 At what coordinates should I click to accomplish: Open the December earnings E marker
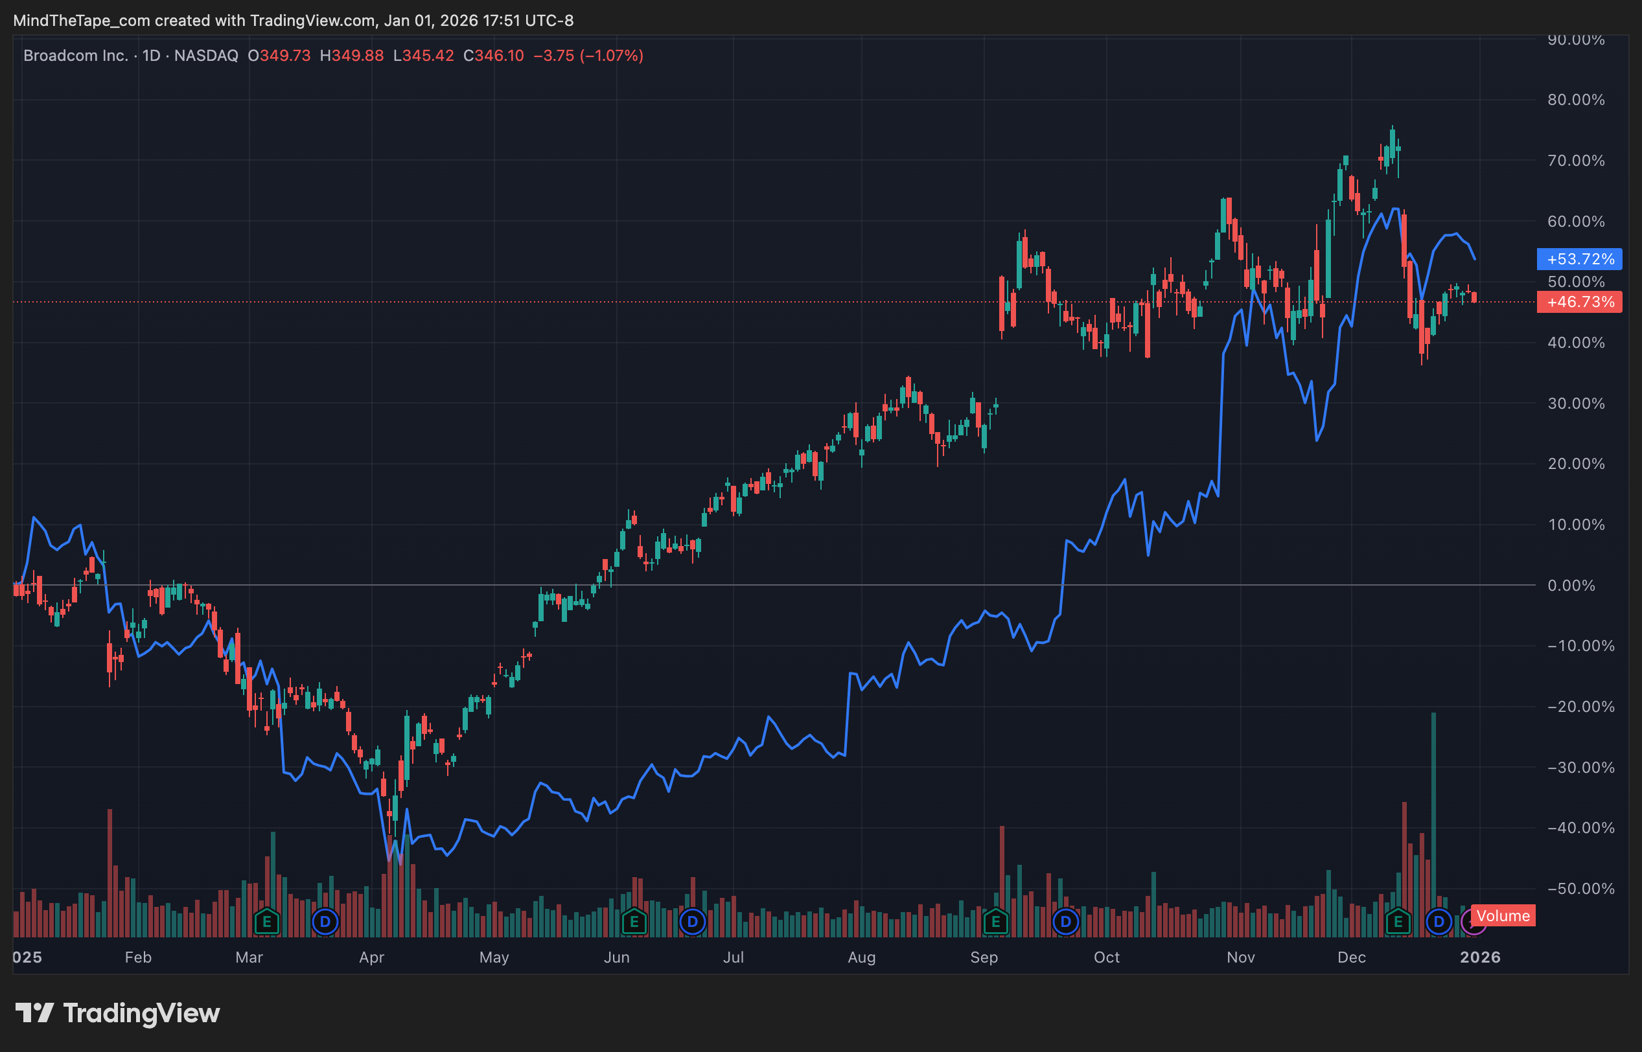(1398, 922)
